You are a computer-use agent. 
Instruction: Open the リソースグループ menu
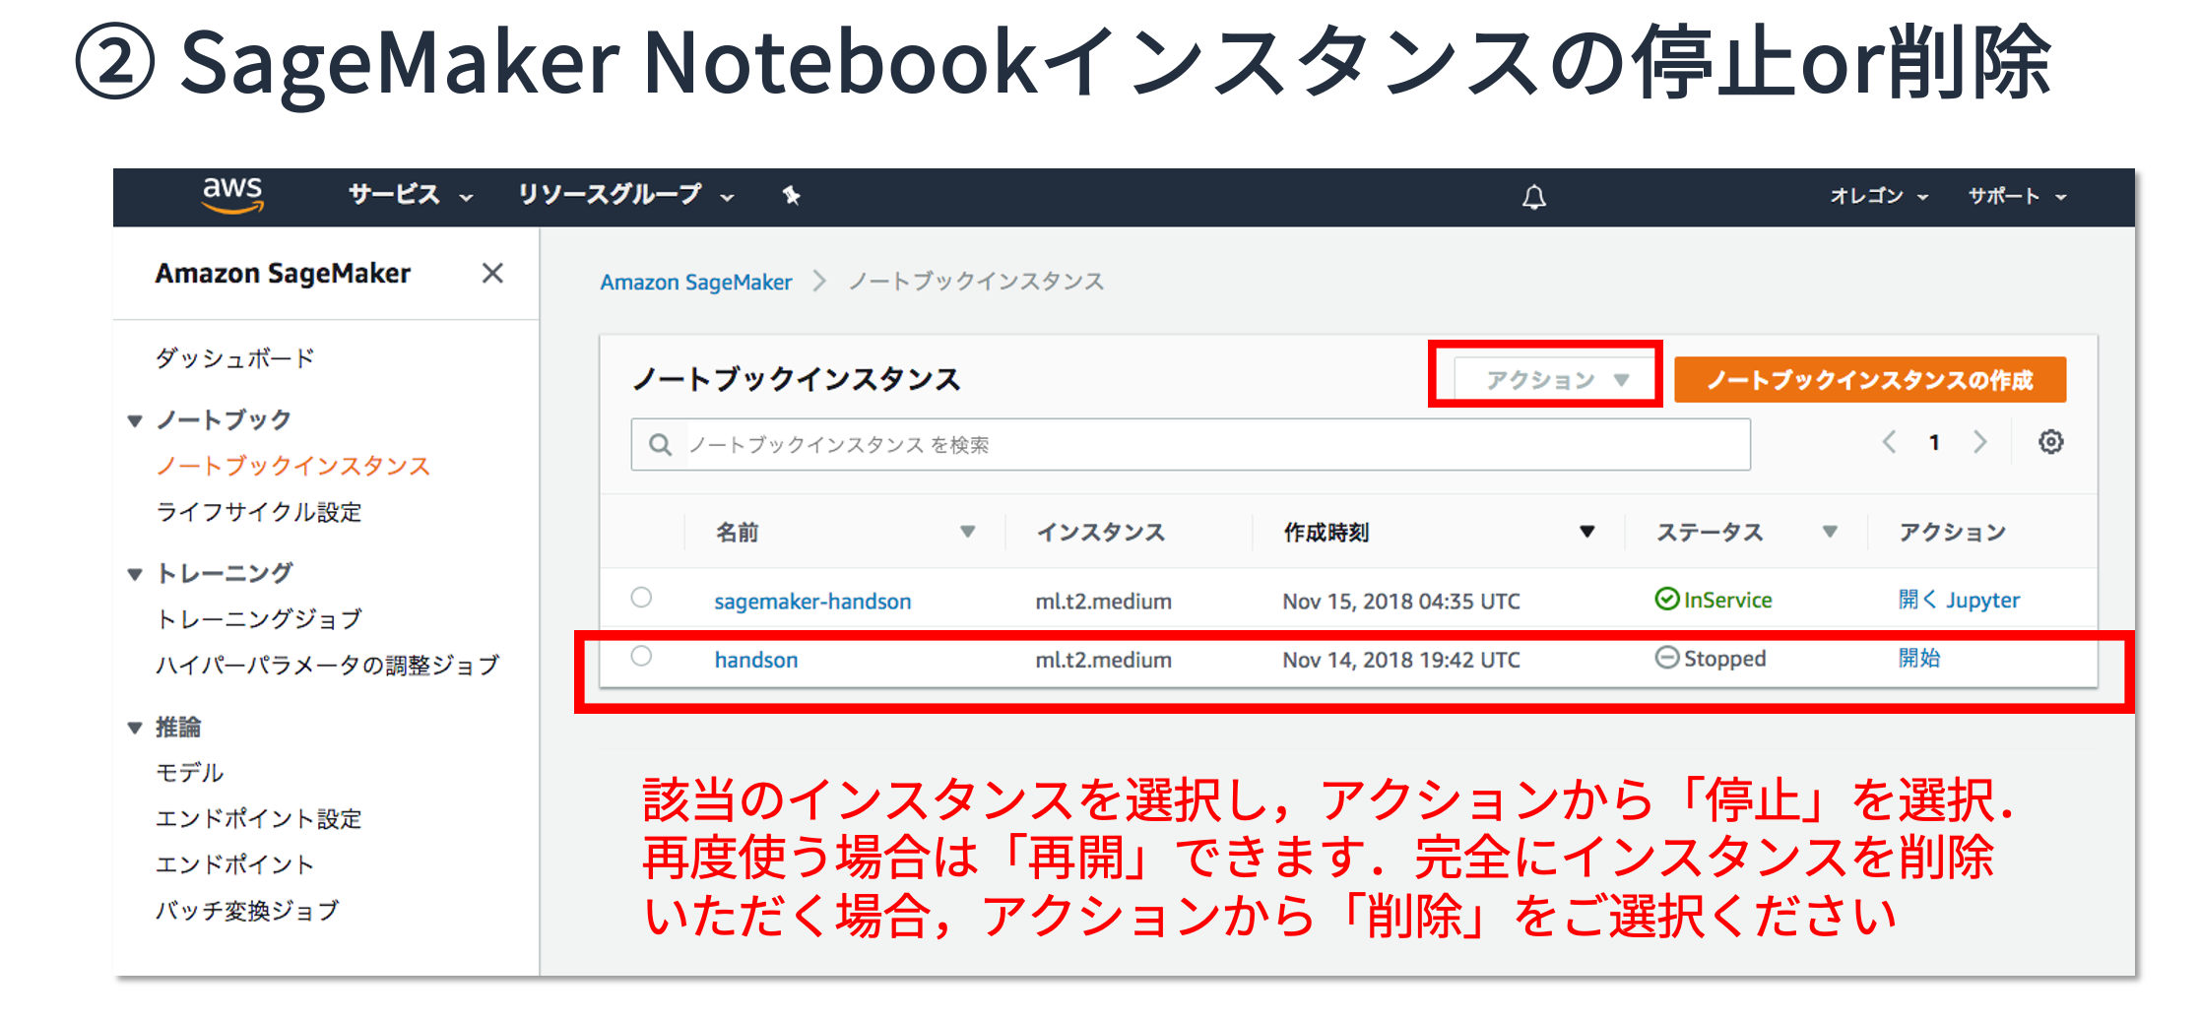click(x=626, y=195)
